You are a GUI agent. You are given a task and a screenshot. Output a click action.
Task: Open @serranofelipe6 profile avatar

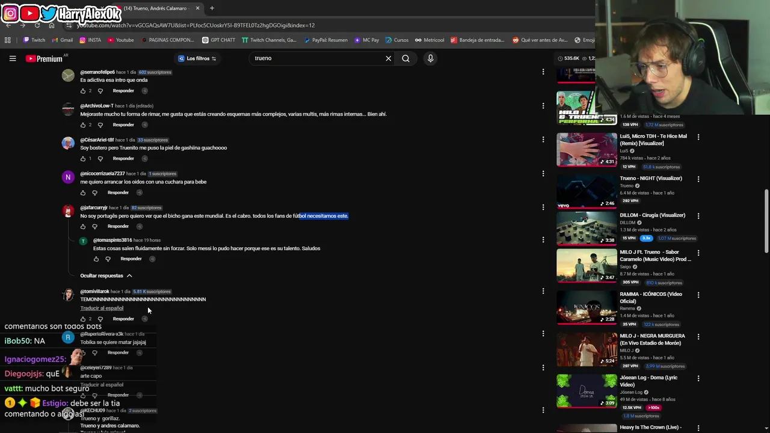pos(68,75)
